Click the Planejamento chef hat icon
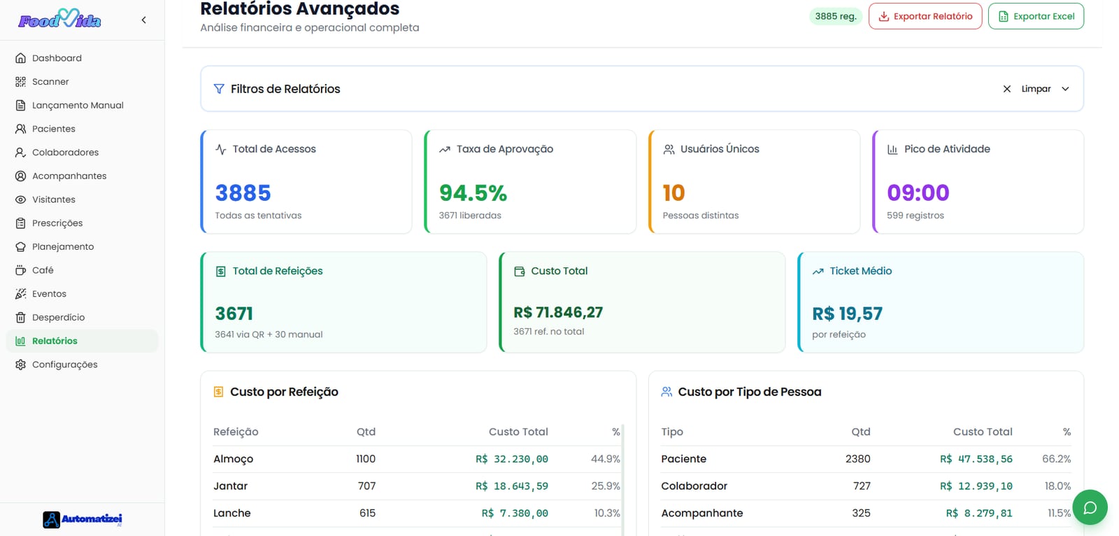Image resolution: width=1119 pixels, height=536 pixels. pyautogui.click(x=20, y=247)
